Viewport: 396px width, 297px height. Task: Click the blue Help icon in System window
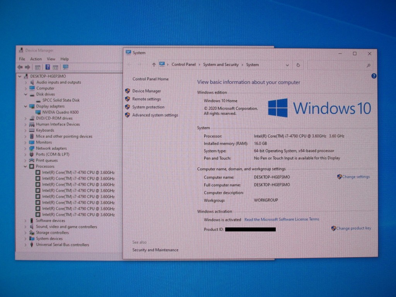(x=374, y=76)
